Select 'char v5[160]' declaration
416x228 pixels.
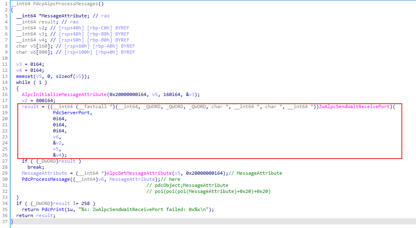pos(34,46)
